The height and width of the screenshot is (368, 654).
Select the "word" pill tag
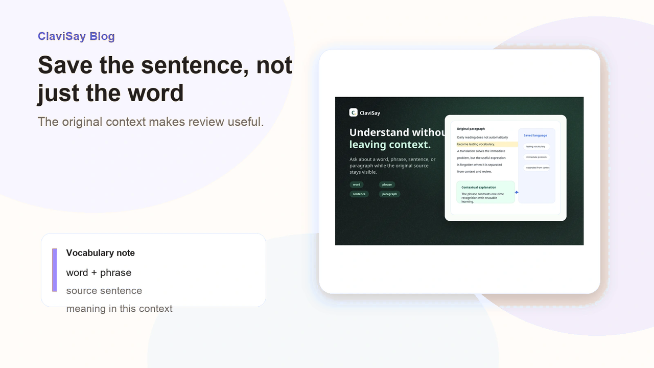coord(357,185)
